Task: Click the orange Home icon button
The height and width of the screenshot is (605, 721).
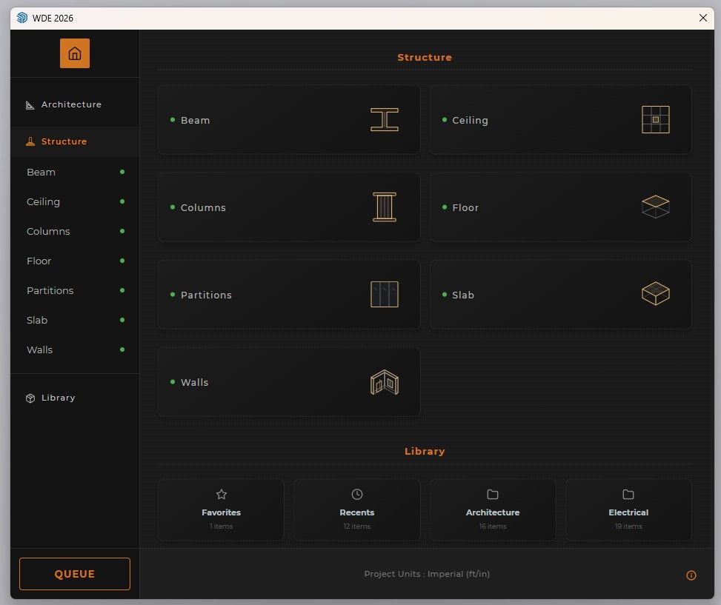Action: pos(75,53)
